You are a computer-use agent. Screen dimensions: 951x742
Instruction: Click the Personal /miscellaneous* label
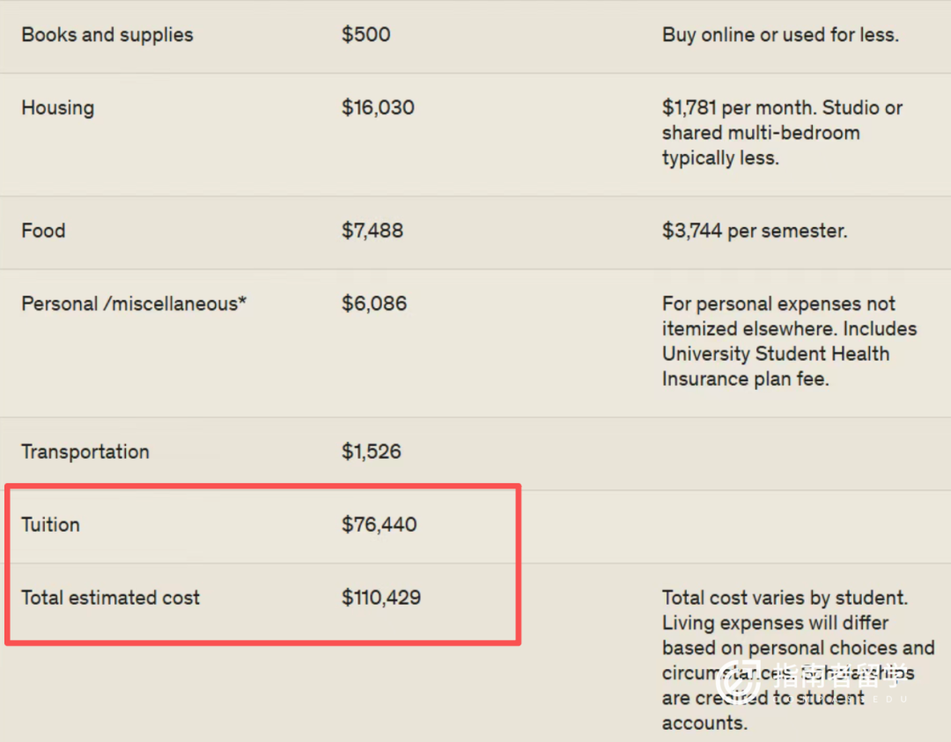click(134, 304)
